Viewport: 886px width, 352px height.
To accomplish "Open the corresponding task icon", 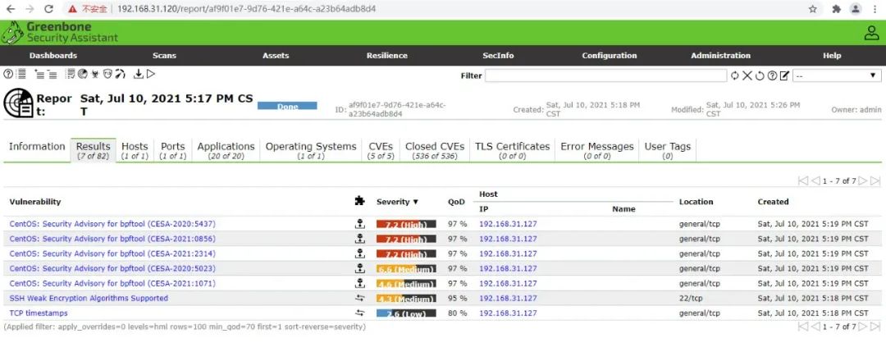I will coord(70,74).
